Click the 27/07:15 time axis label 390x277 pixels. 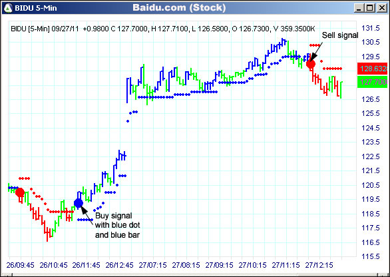pyautogui.click(x=152, y=265)
